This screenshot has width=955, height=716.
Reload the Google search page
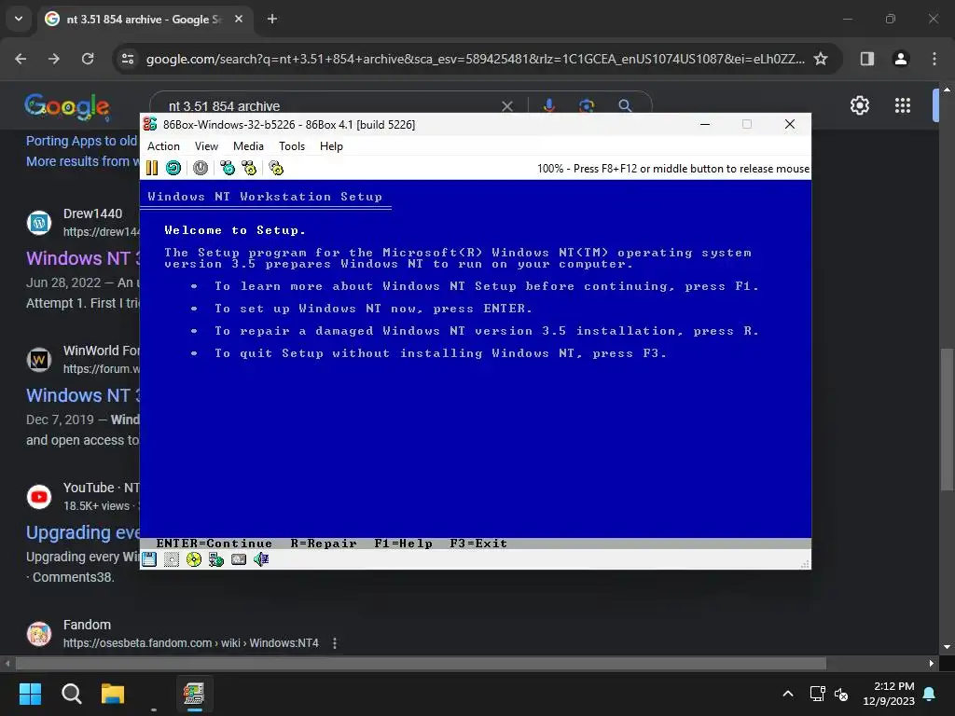(88, 59)
